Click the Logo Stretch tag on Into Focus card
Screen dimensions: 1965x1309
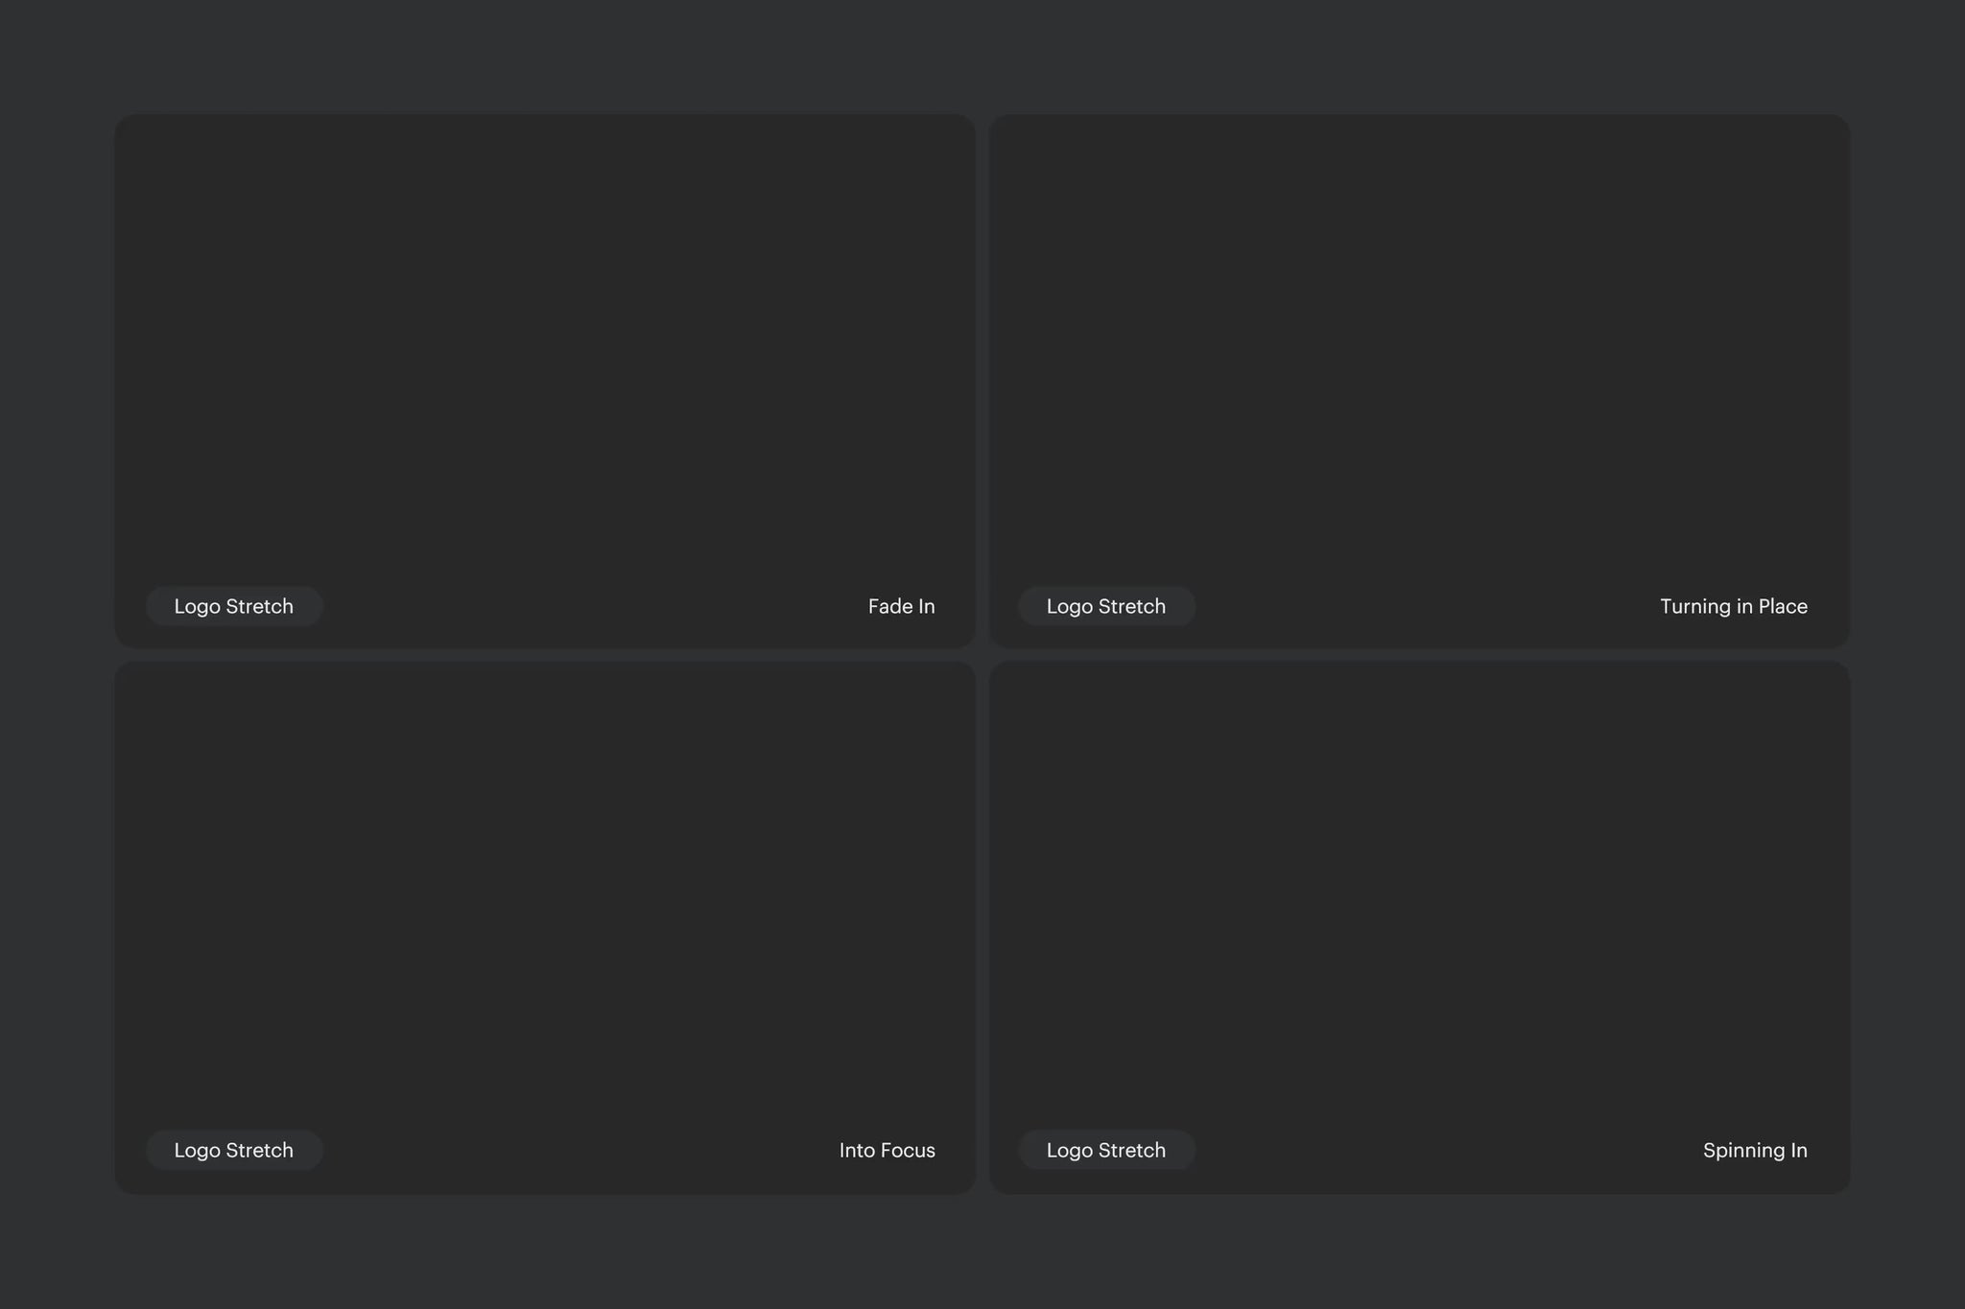[x=233, y=1150]
